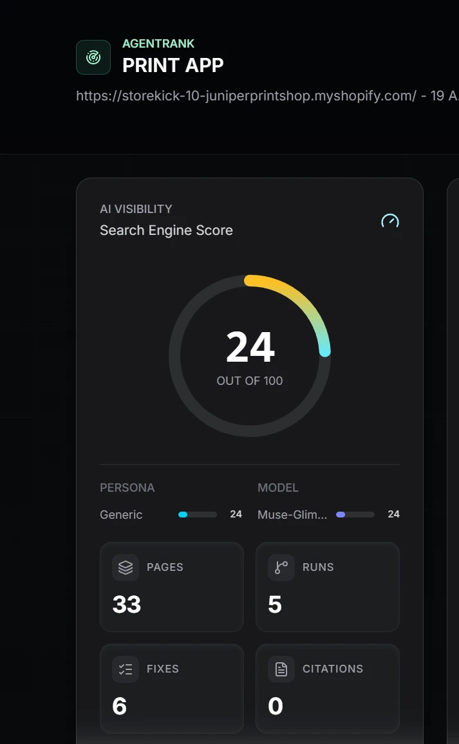Open the Runs card showing 5

coord(328,587)
